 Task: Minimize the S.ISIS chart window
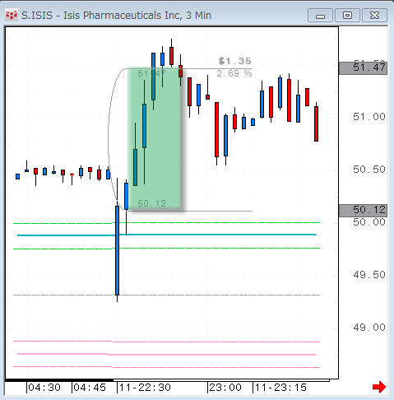(320, 16)
